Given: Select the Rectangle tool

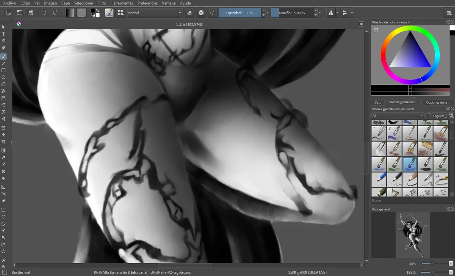Looking at the screenshot, I should [4, 71].
